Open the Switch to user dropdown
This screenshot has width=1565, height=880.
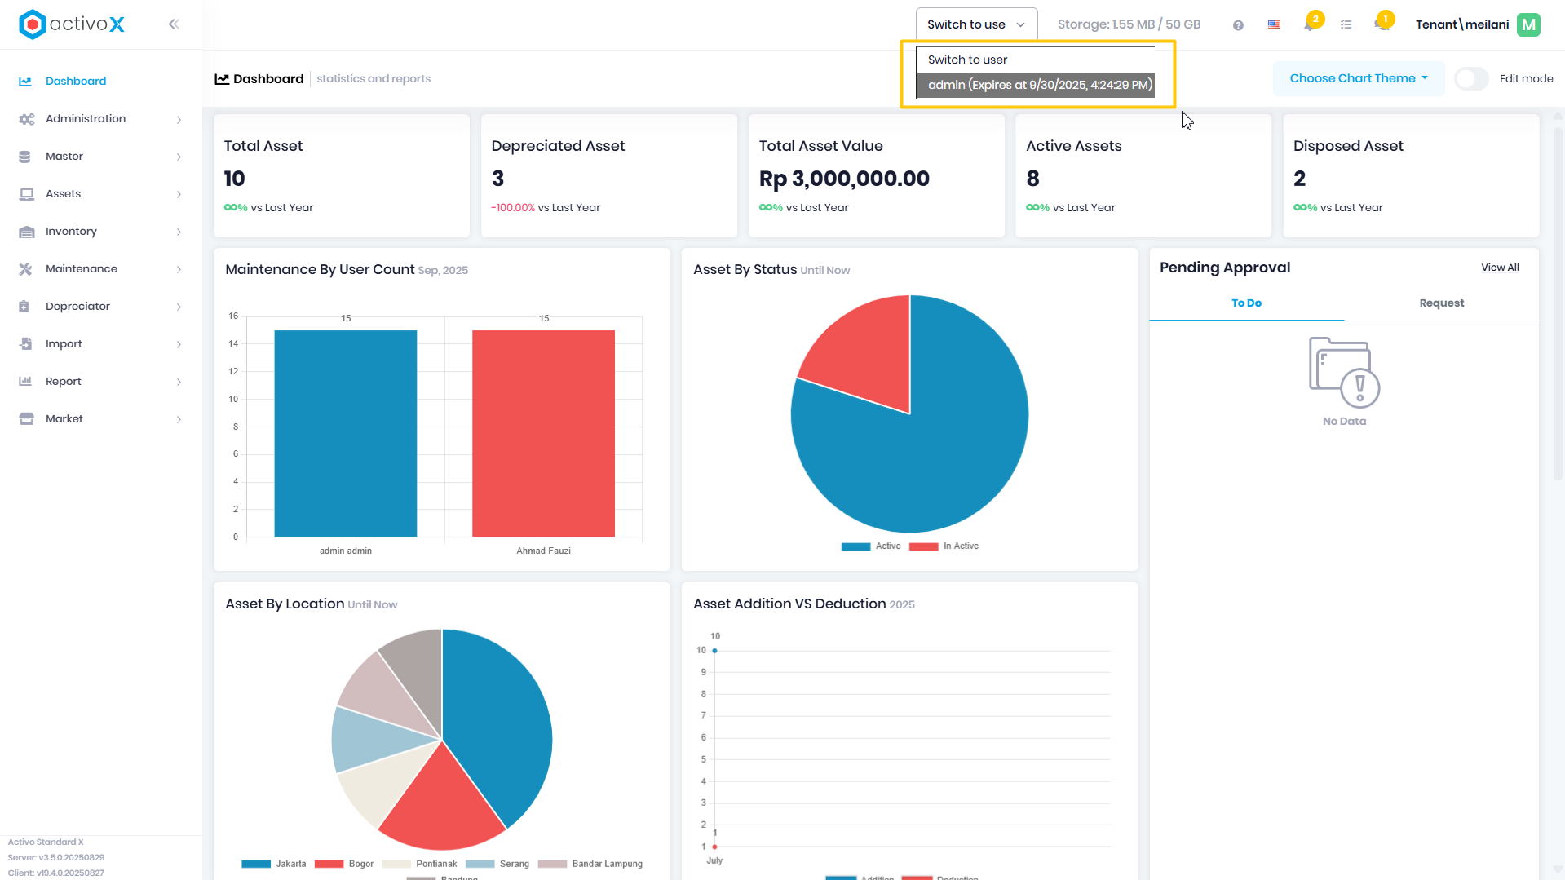(976, 24)
